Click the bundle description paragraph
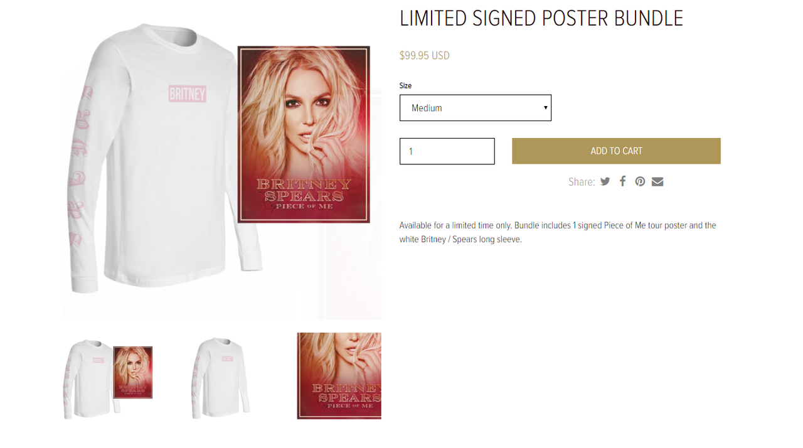 coord(558,232)
